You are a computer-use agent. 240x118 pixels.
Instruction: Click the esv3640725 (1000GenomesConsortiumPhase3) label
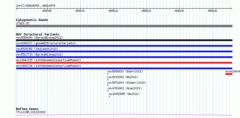tap(48, 60)
